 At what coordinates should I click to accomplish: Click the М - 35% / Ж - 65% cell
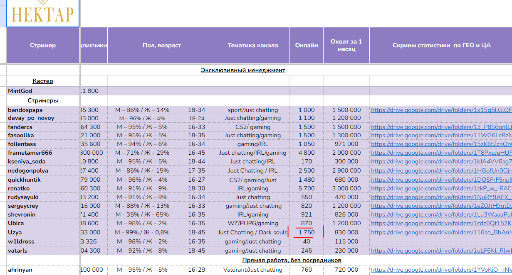(x=142, y=214)
